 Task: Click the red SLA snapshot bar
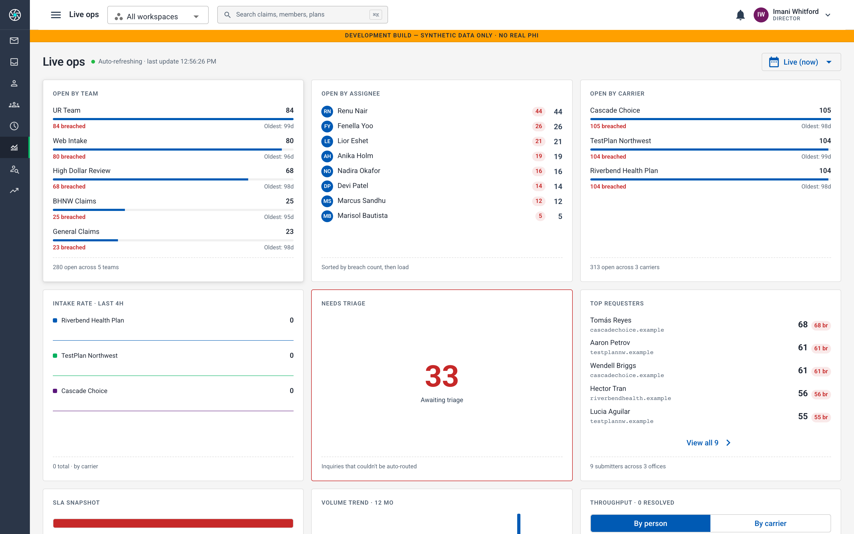coord(173,523)
